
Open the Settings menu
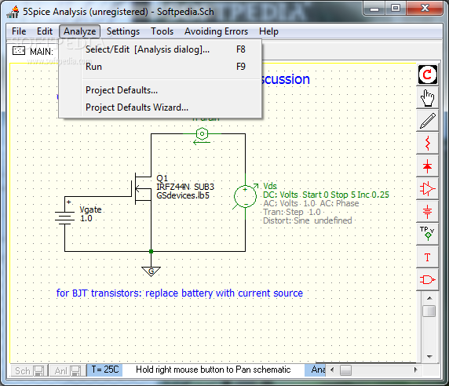click(123, 31)
